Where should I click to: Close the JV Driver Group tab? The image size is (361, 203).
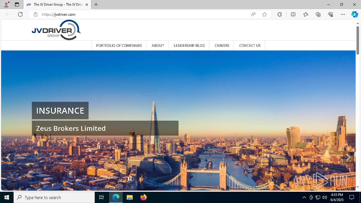(x=87, y=5)
